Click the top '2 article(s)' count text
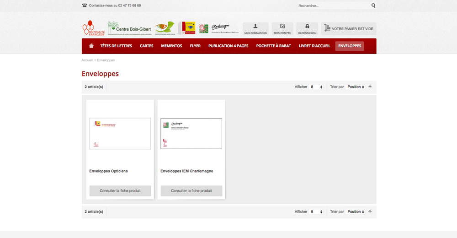457x238 pixels. click(x=94, y=87)
